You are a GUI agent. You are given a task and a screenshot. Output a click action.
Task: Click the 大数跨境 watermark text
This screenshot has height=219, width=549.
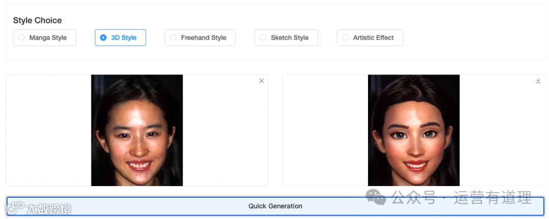(49, 208)
